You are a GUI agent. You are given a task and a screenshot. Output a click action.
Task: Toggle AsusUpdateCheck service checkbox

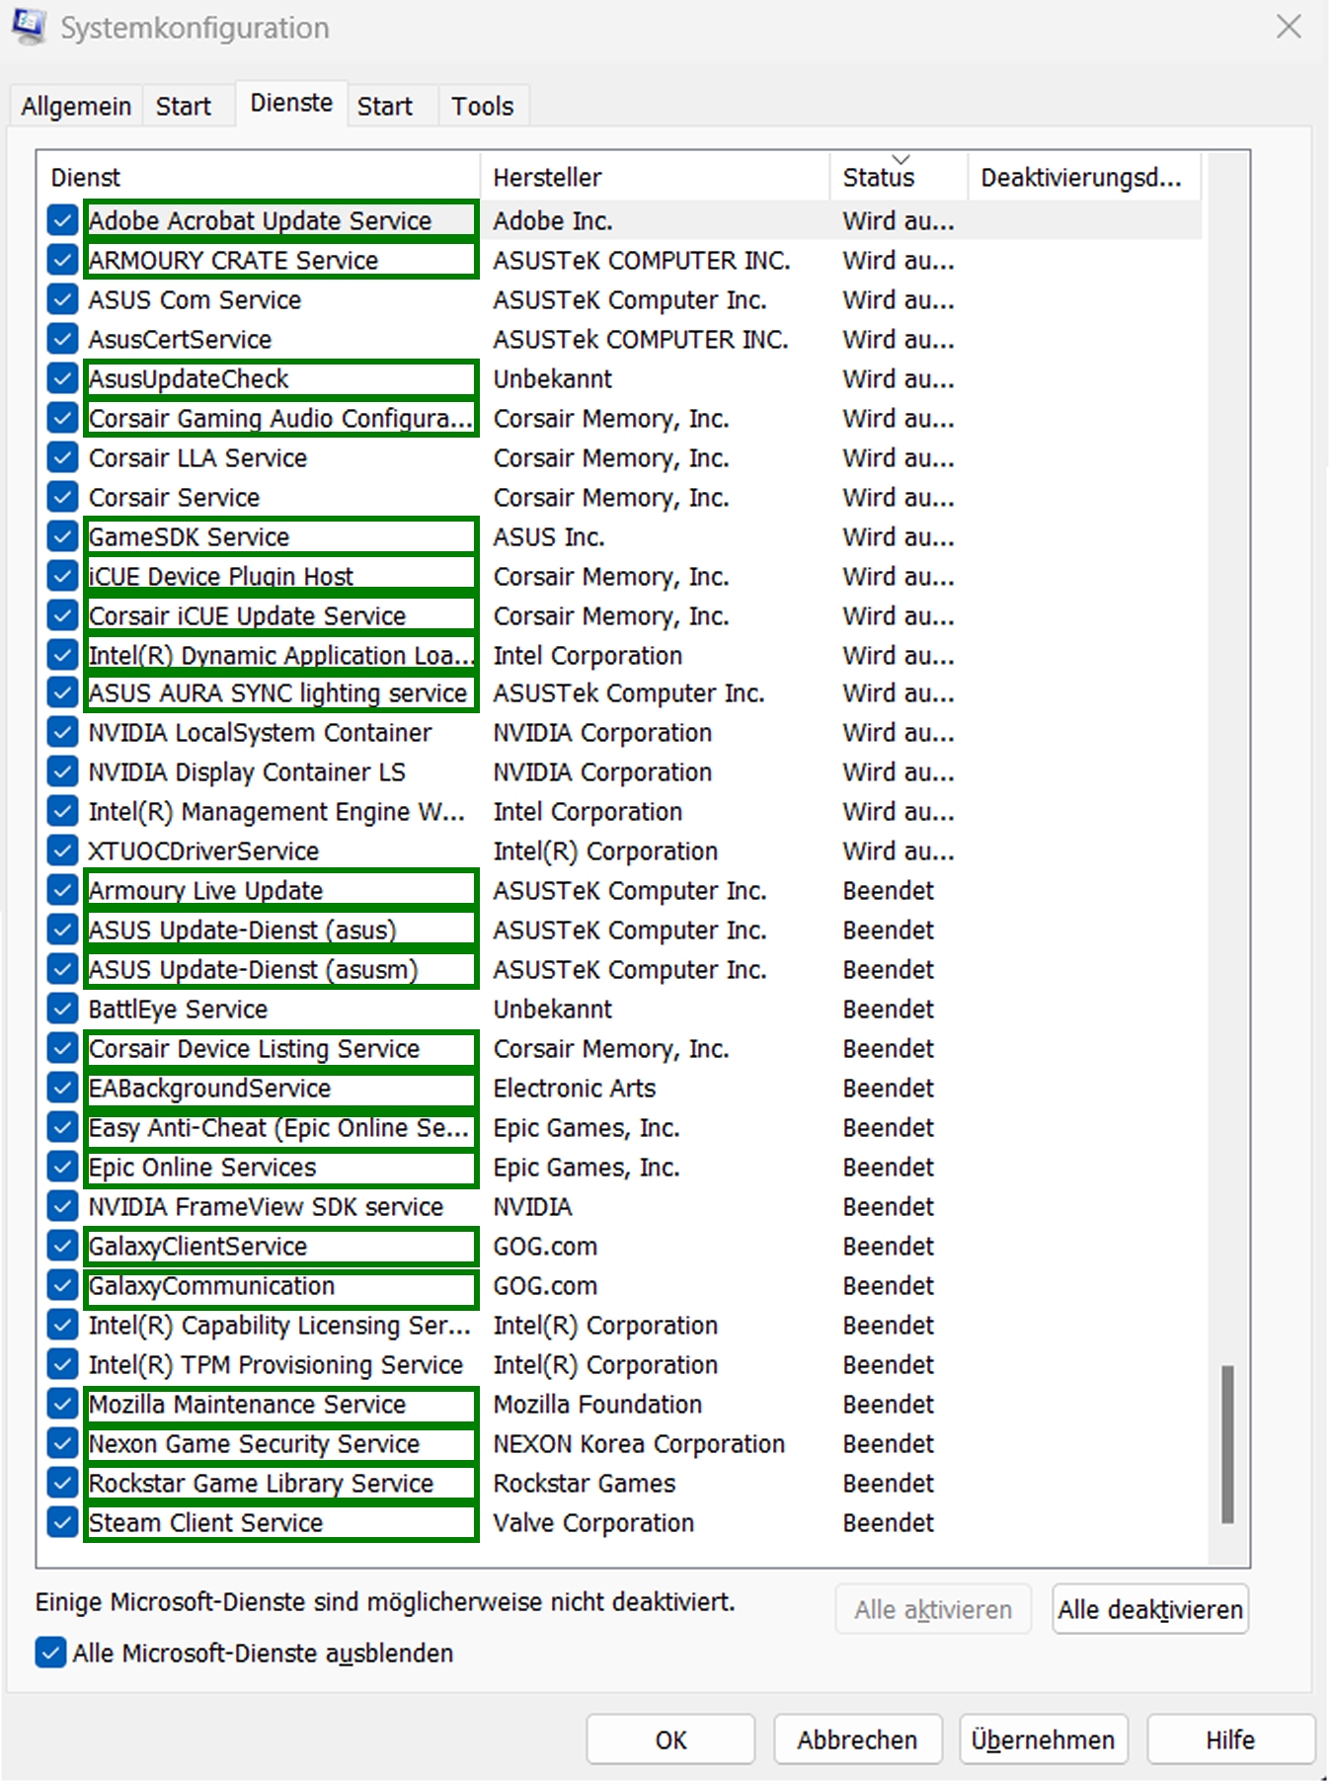(x=62, y=378)
